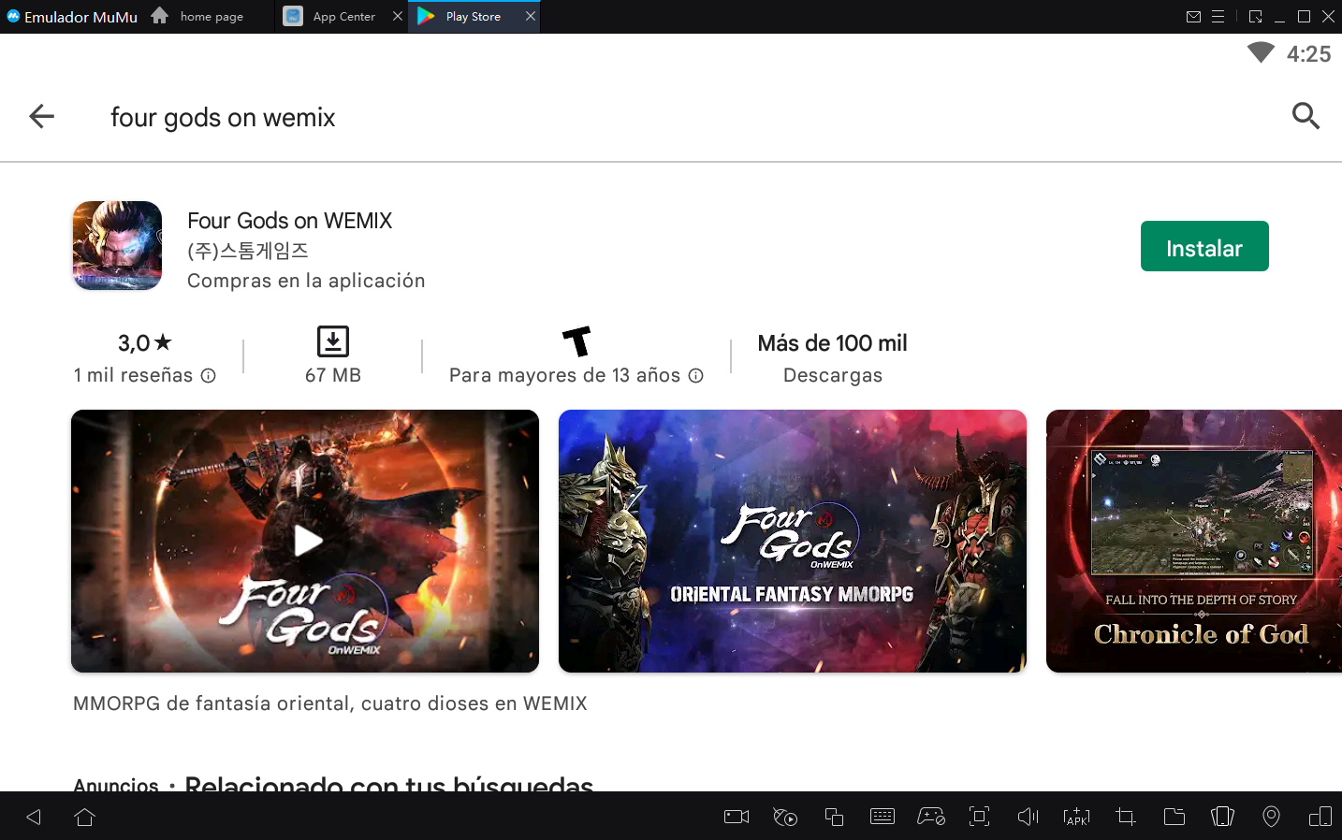Click the developer name link under the title
This screenshot has height=840, width=1342.
point(248,251)
